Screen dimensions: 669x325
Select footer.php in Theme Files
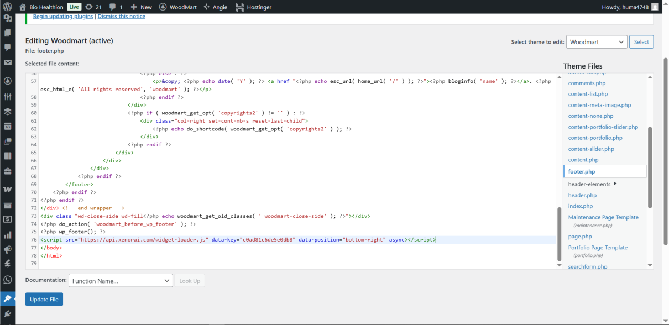[x=605, y=171]
